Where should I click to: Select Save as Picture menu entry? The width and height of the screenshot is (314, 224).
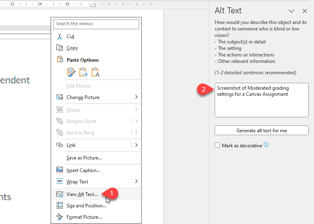click(84, 157)
